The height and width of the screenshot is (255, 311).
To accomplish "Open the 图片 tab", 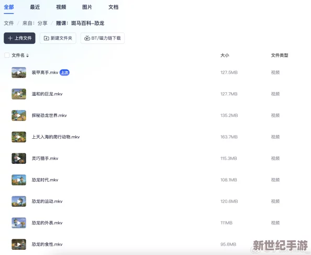I will click(x=87, y=7).
